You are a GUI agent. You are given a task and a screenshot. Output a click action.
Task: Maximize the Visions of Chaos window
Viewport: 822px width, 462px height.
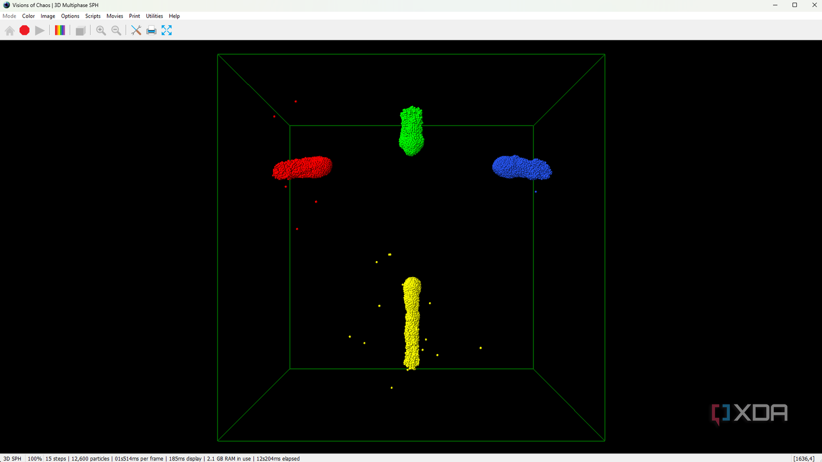coord(795,5)
